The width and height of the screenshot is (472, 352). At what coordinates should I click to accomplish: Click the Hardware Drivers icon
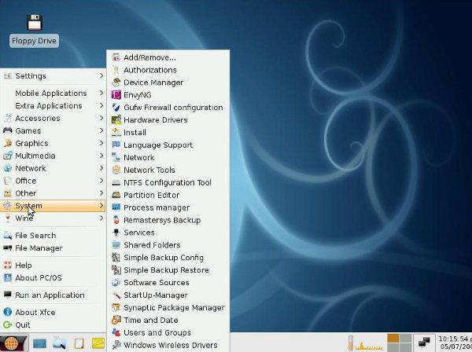[116, 120]
